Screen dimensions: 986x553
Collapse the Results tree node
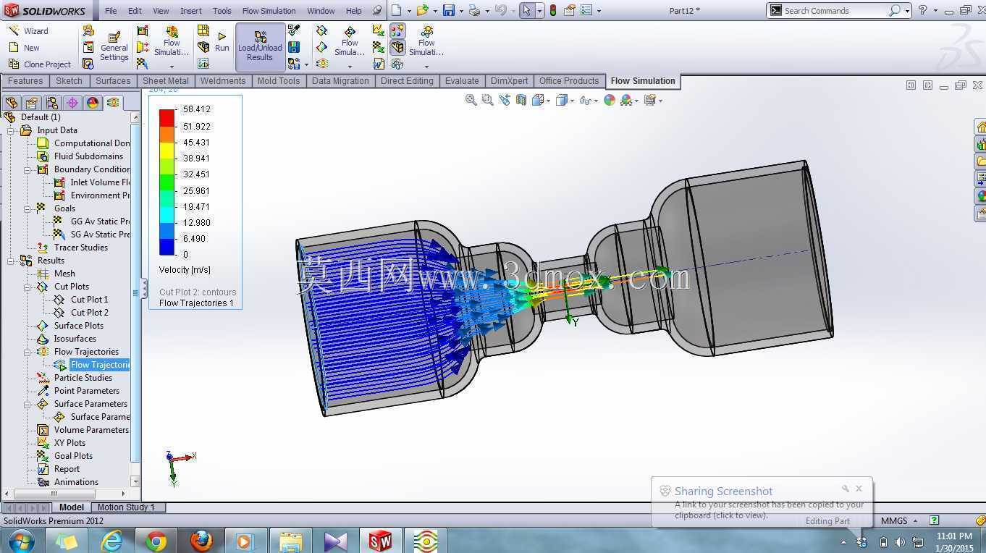pyautogui.click(x=11, y=261)
